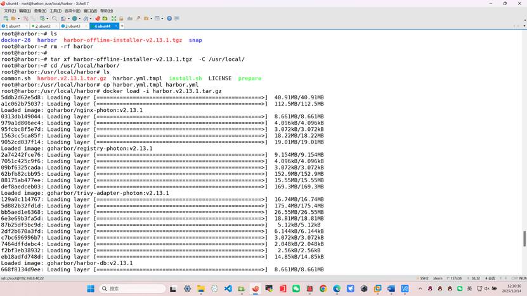Open the 帮助(H) menu
The image size is (527, 296).
pyautogui.click(x=107, y=11)
